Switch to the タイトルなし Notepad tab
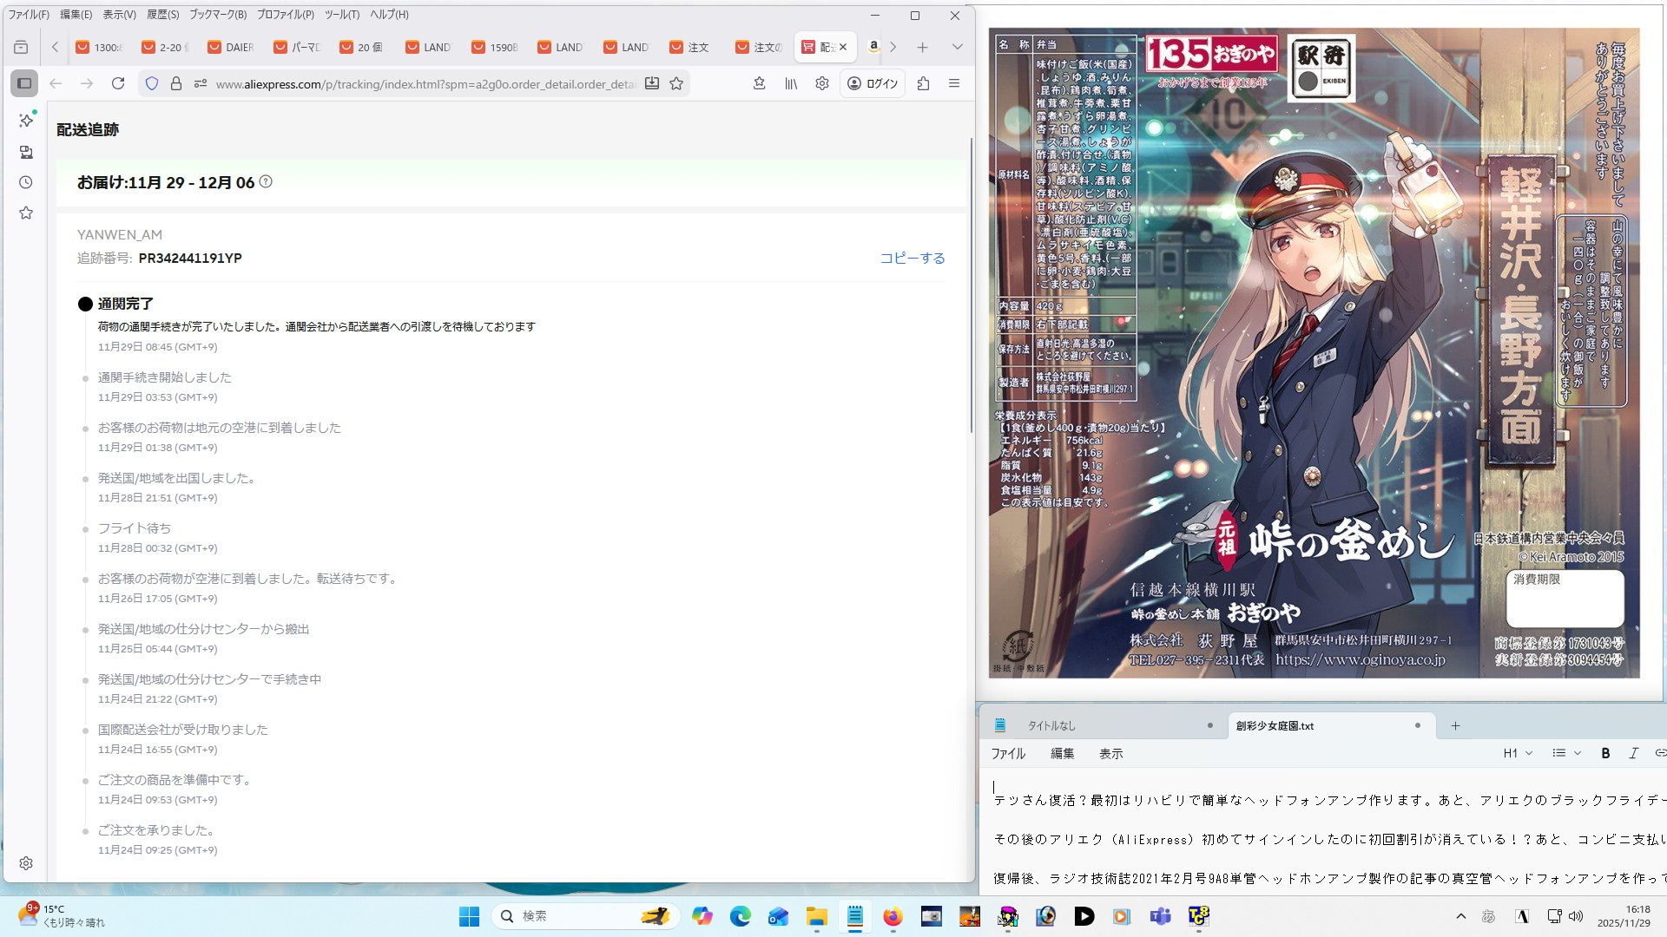Screen dimensions: 1667x937 point(1051,725)
